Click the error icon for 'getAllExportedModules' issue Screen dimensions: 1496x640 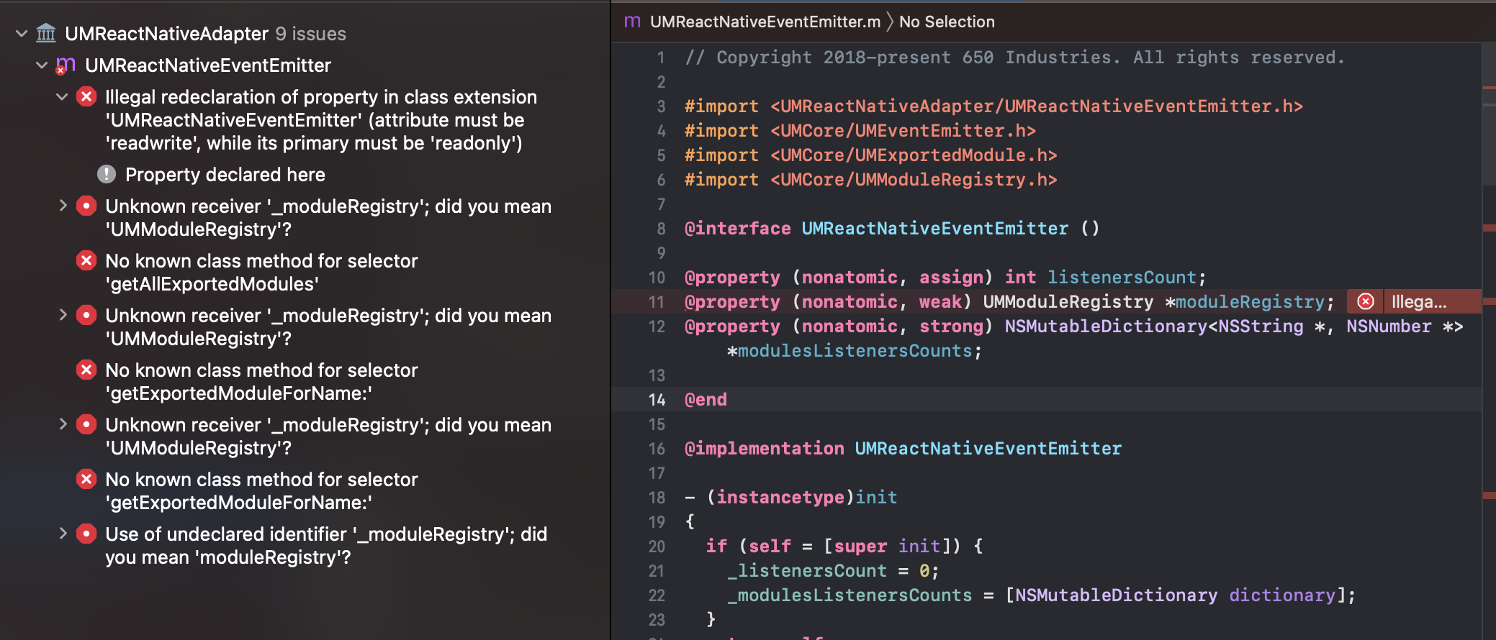[86, 260]
